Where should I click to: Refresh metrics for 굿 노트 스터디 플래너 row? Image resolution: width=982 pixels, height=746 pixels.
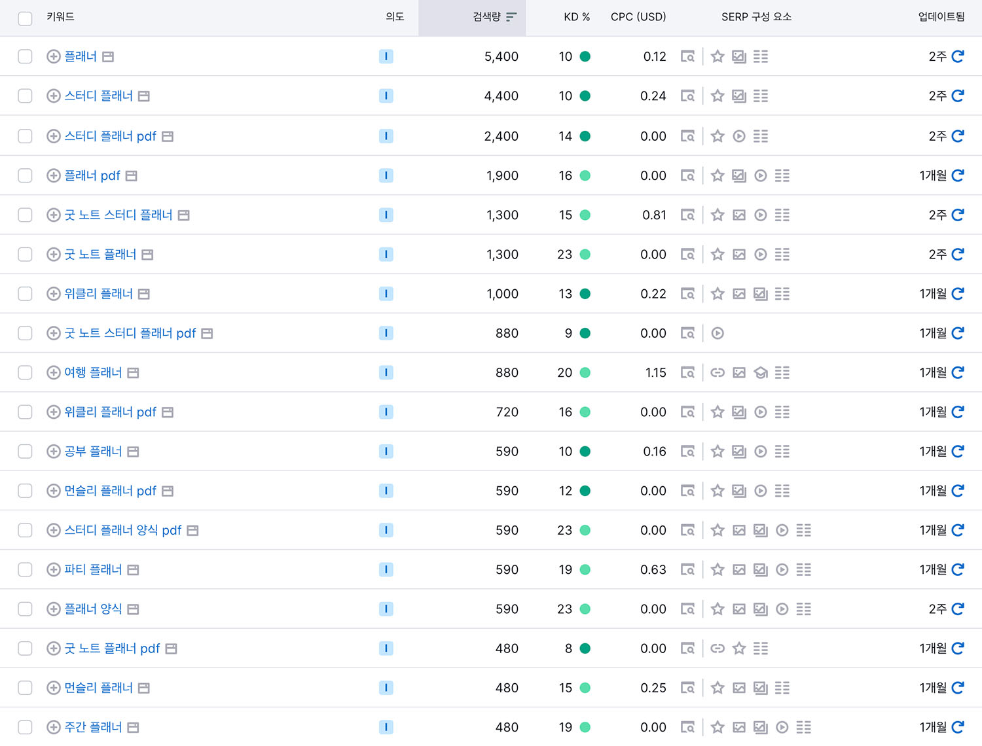click(958, 215)
